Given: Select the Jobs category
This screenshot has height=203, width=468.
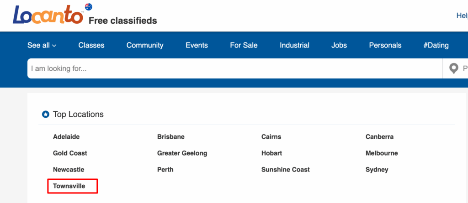Looking at the screenshot, I should pos(339,45).
